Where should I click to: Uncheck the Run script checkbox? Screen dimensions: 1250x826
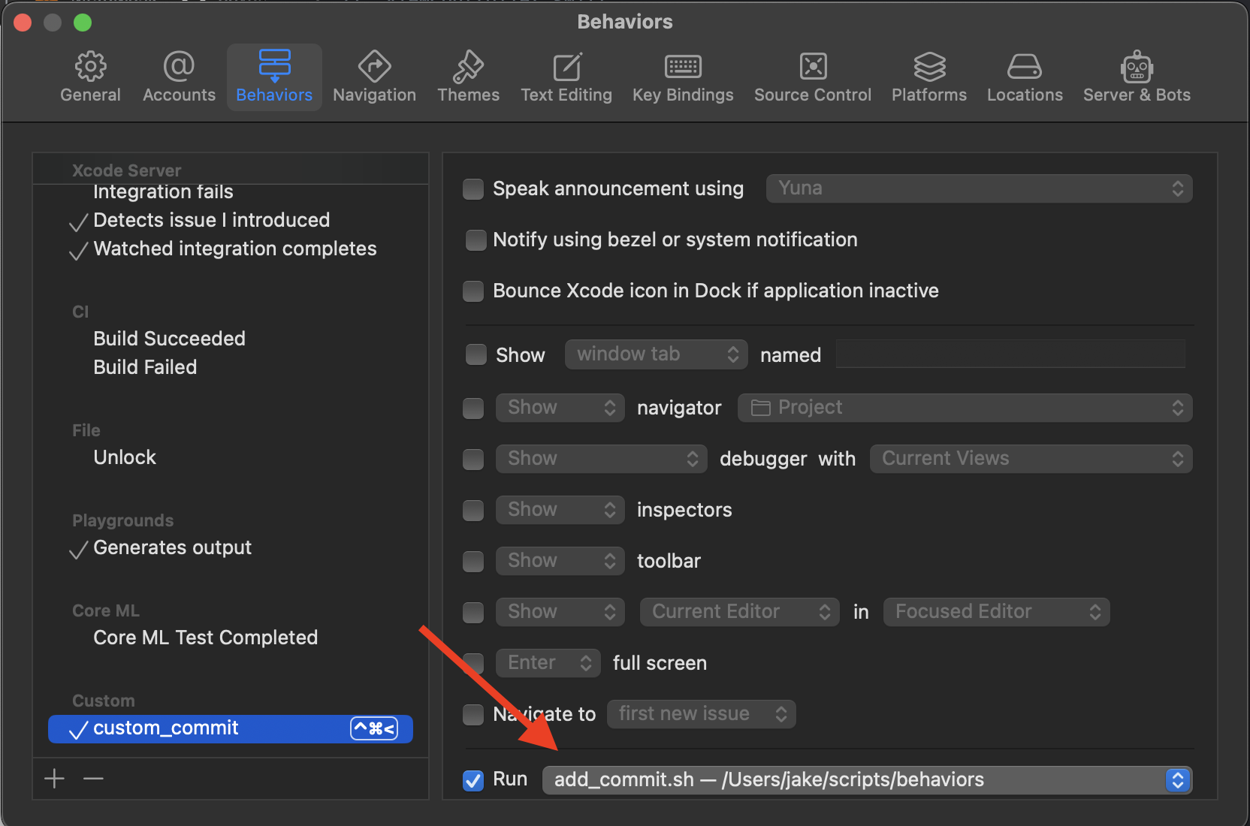click(x=473, y=781)
